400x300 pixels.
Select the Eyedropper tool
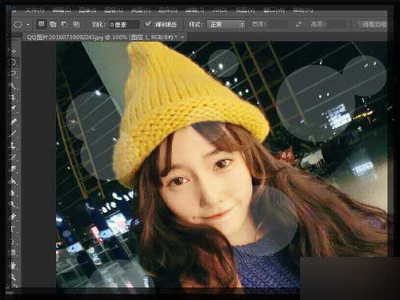13,109
